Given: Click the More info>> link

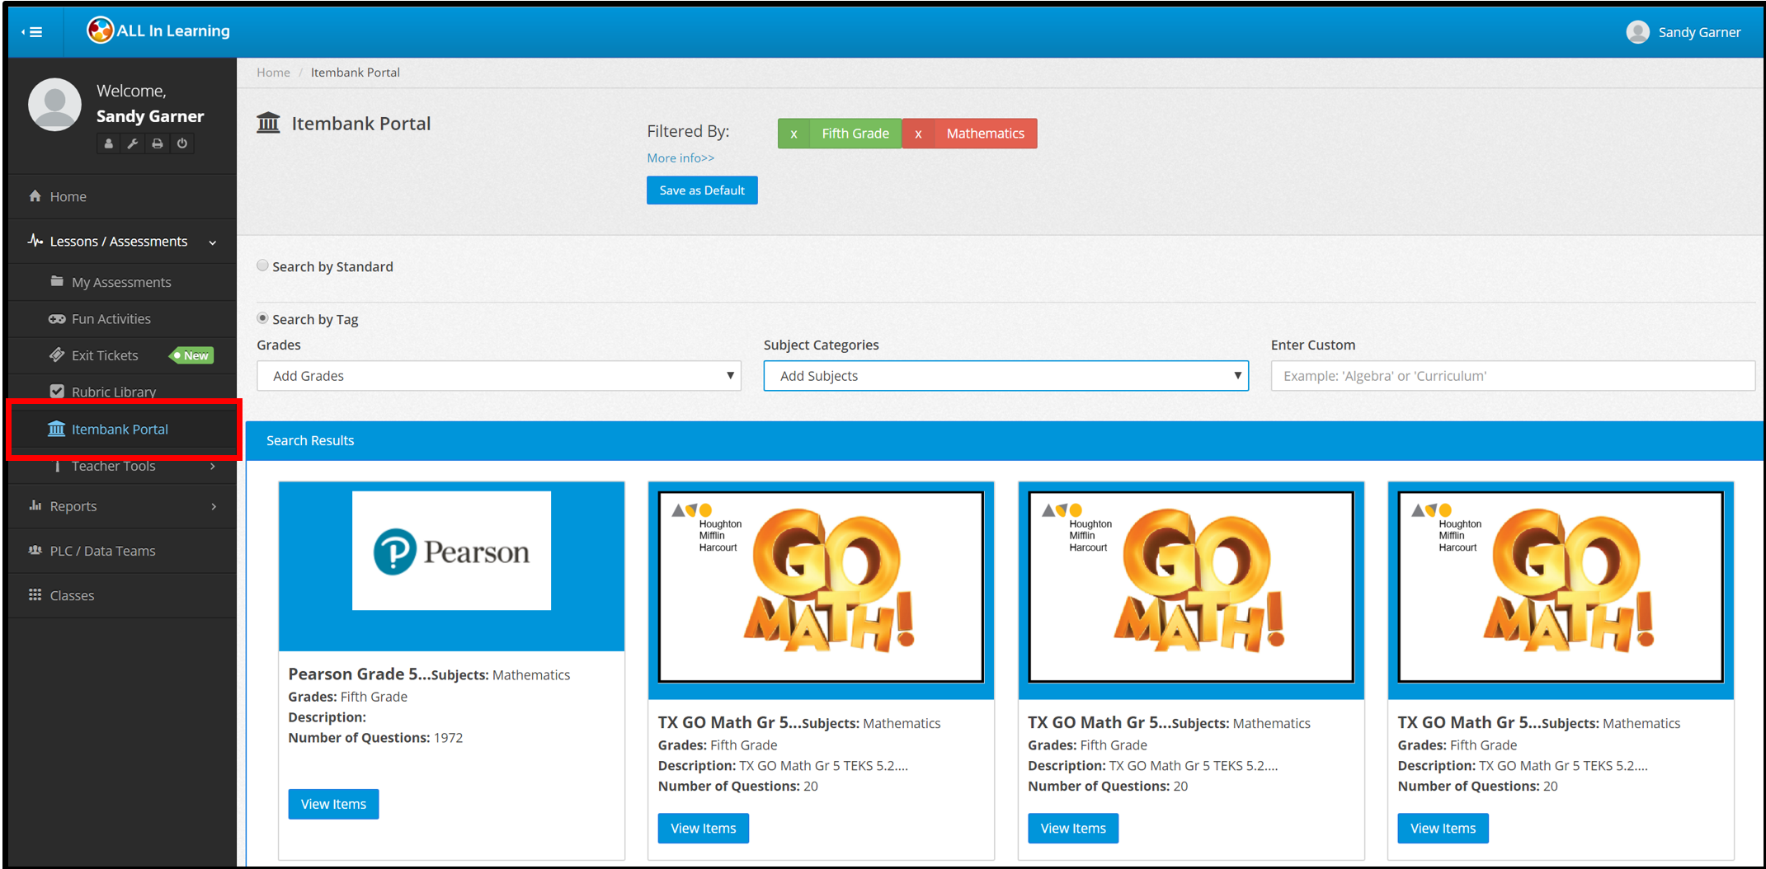Looking at the screenshot, I should pyautogui.click(x=680, y=158).
